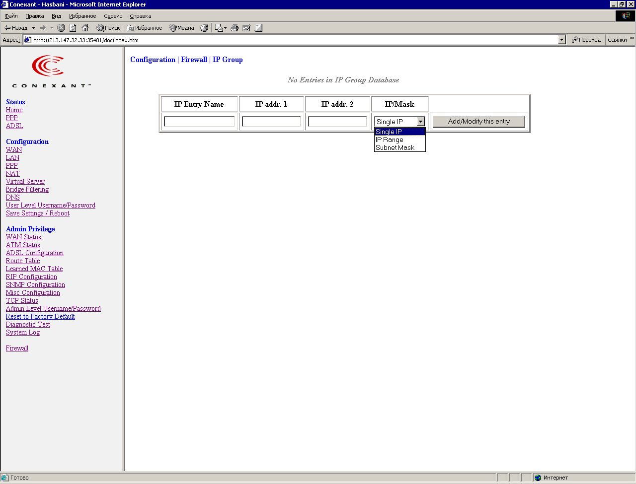636x484 pixels.
Task: Click Reset to Factory Default link
Action: click(x=40, y=317)
